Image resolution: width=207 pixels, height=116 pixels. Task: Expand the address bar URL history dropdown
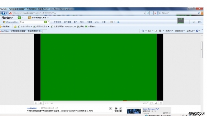tap(144, 13)
